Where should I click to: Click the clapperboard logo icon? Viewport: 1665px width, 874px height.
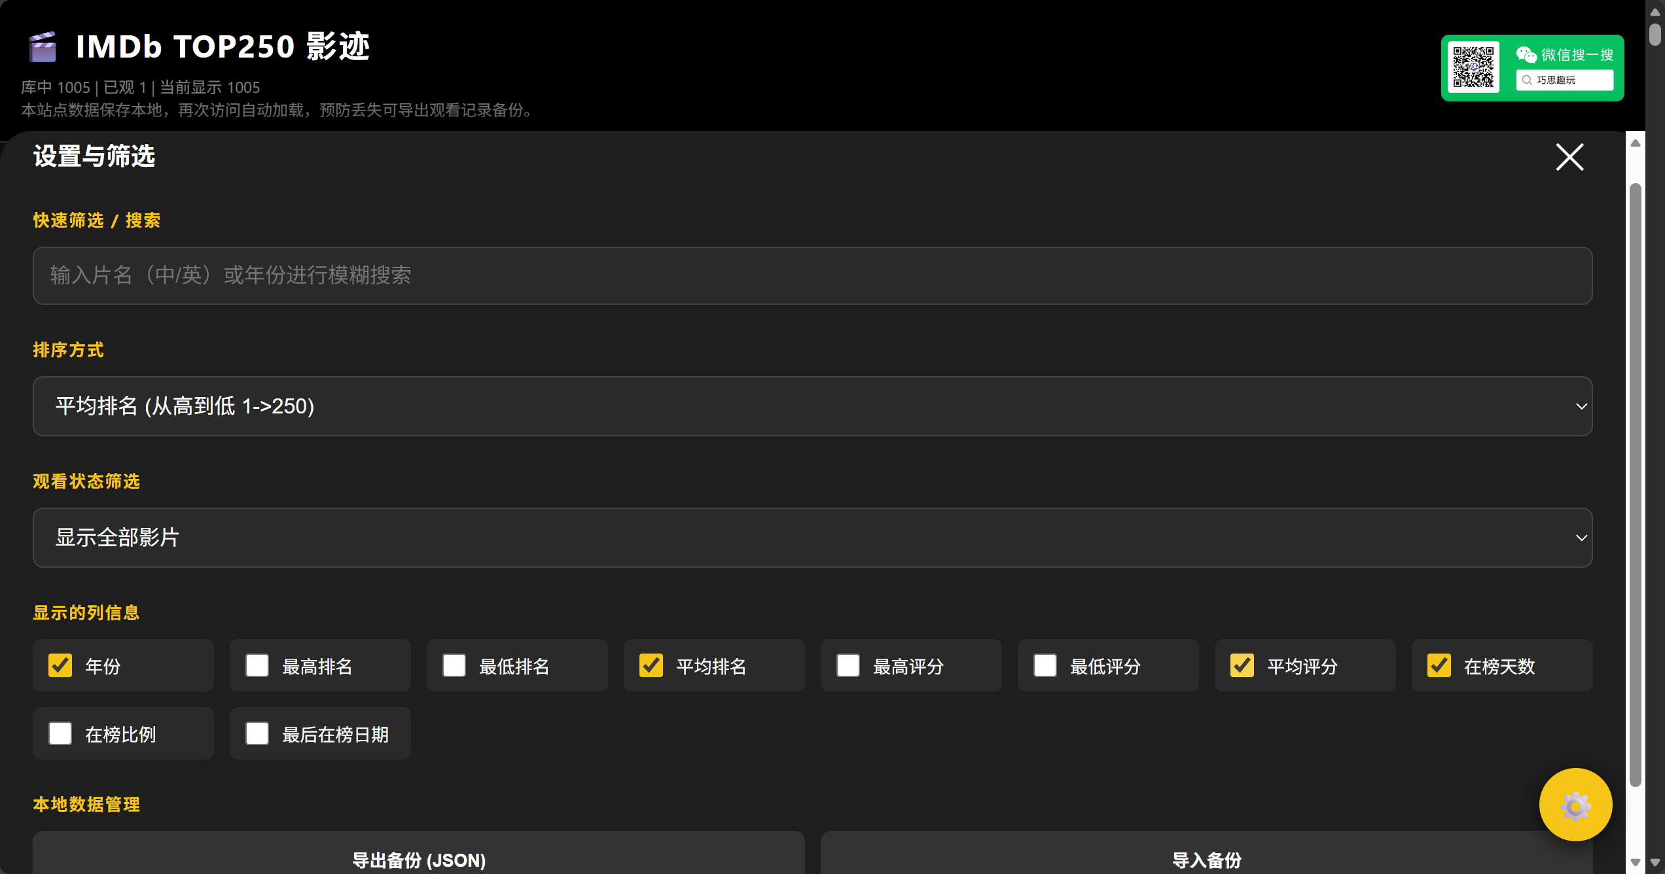click(x=43, y=47)
